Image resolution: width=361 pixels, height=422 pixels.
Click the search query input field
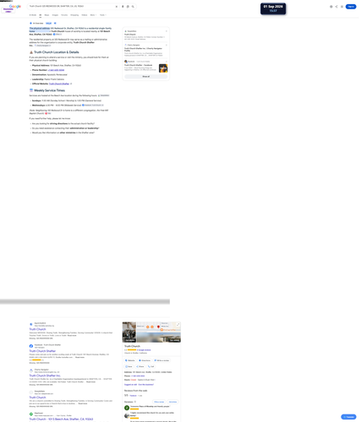tap(70, 6)
